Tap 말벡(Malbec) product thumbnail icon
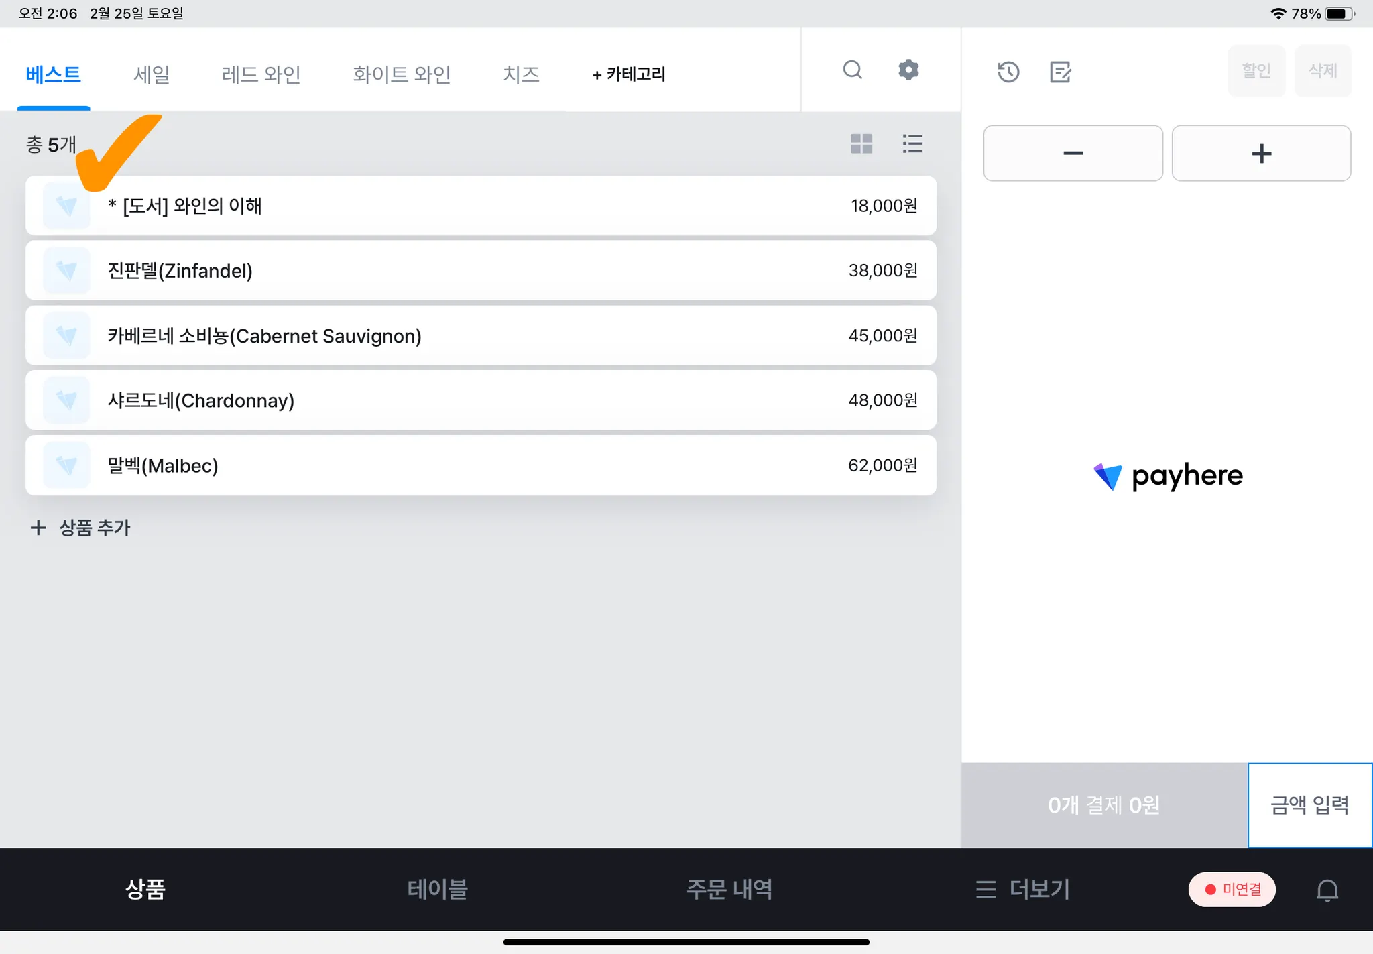Screen dimensions: 1373x954 pos(66,465)
